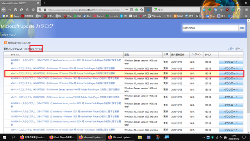Open the RSS bookmark
The image size is (250, 141).
coord(77,16)
